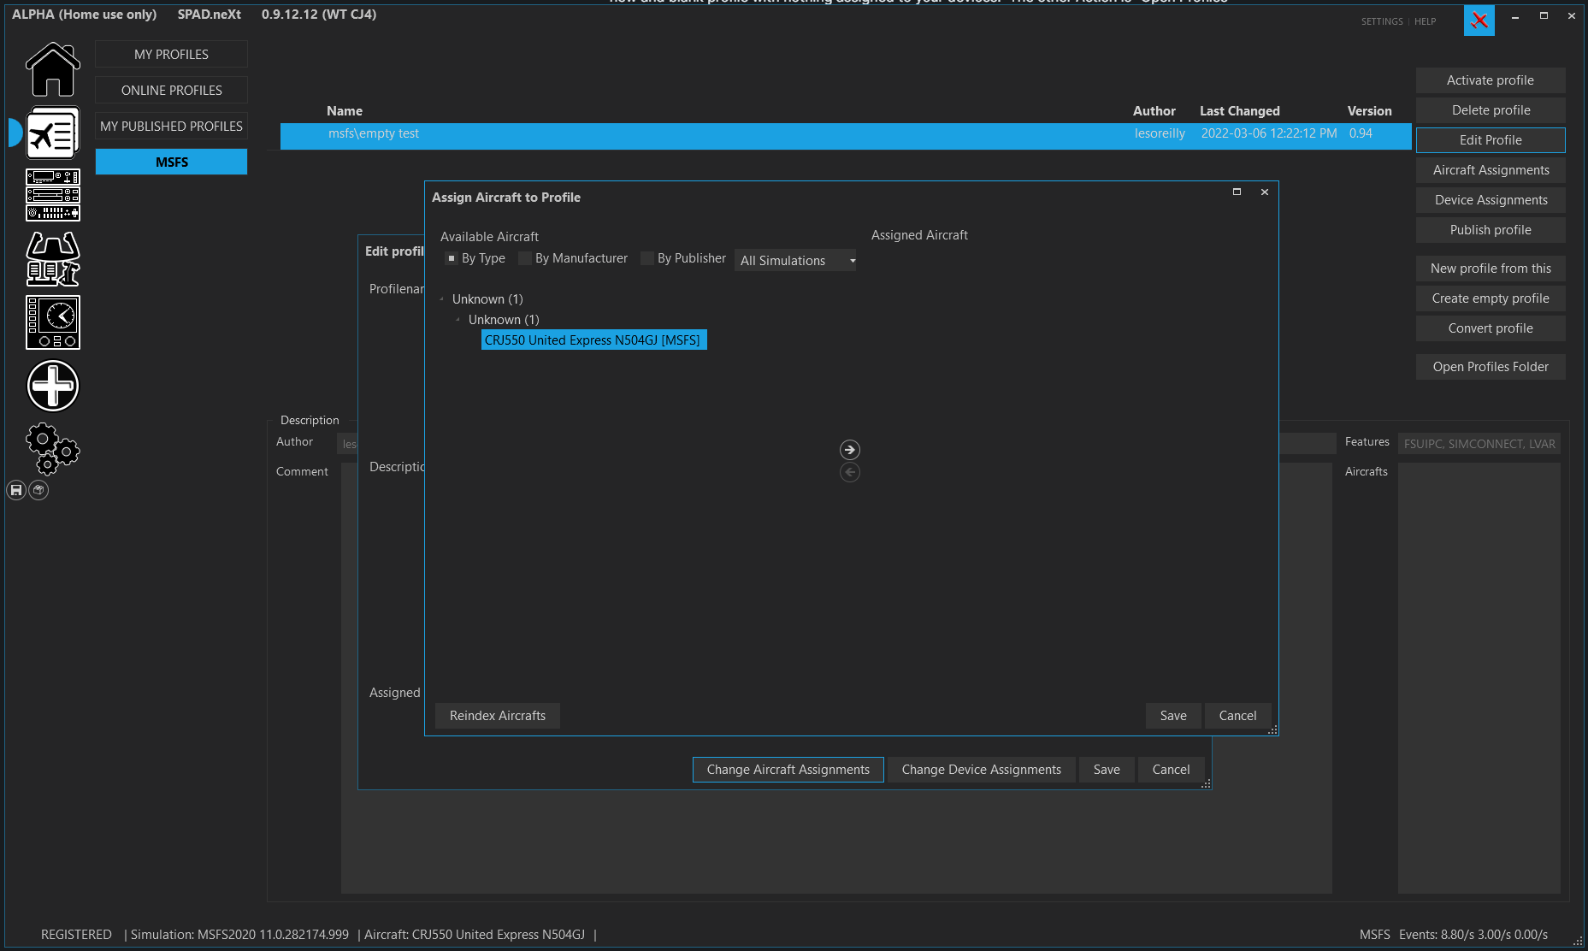Switch to the MY PUBLISHED PROFILES tab
1588x951 pixels.
[x=172, y=127]
